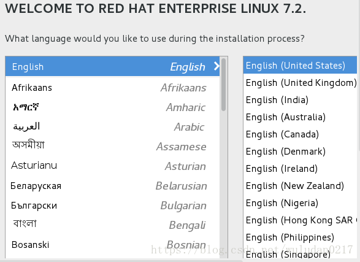Choose the Amharic language row
Viewport: 360px width, 262px height.
[112, 107]
